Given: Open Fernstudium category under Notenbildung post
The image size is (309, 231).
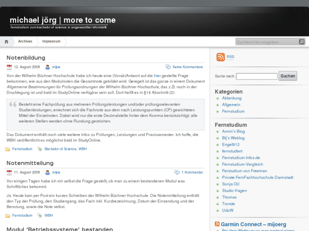Looking at the screenshot, I should point(22,149).
